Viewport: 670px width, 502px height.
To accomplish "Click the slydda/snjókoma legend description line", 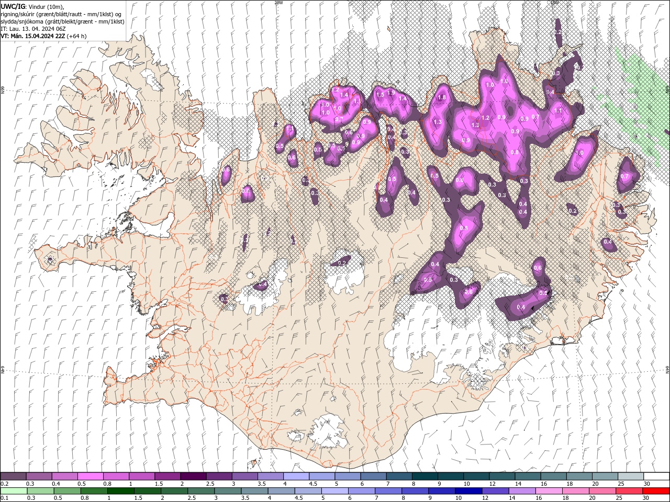I will tap(62, 21).
